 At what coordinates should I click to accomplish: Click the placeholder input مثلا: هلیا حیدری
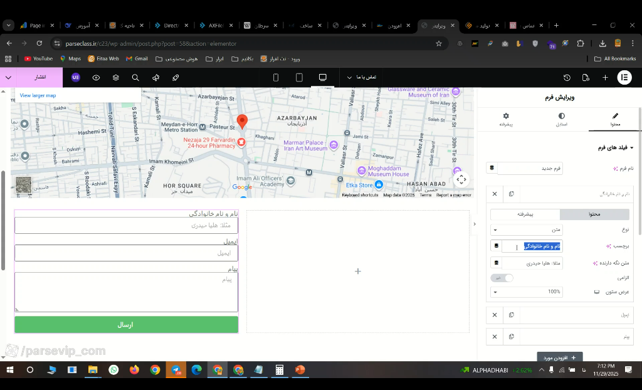(x=532, y=263)
